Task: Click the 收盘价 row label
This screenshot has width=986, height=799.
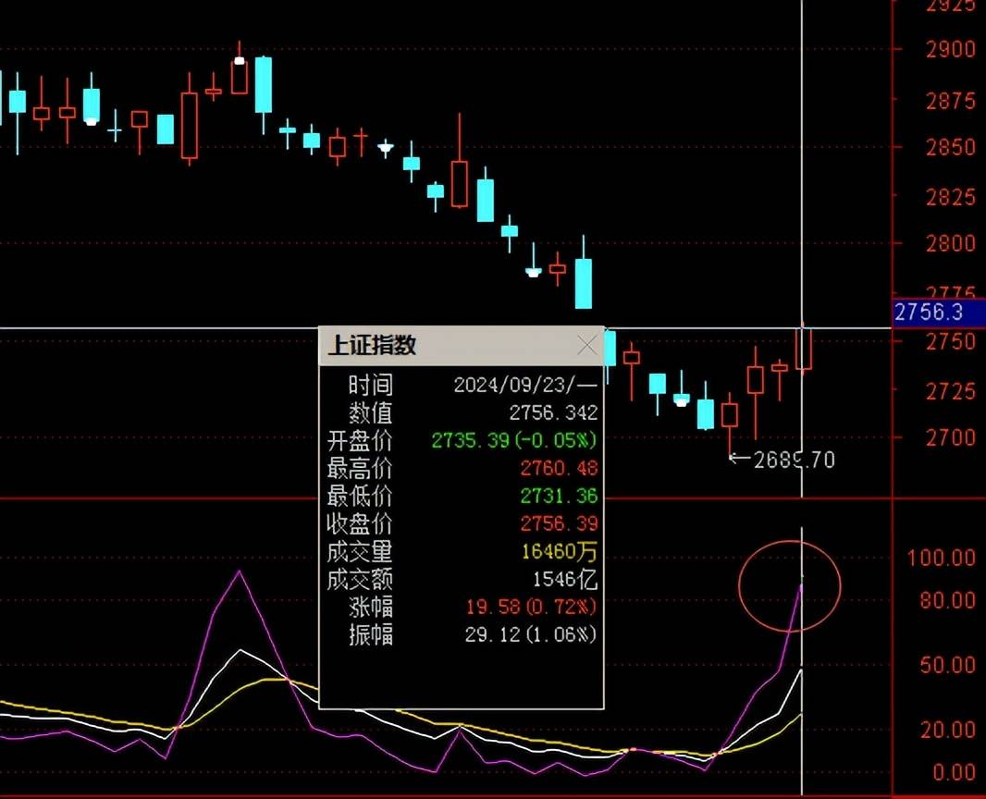Action: [x=359, y=523]
